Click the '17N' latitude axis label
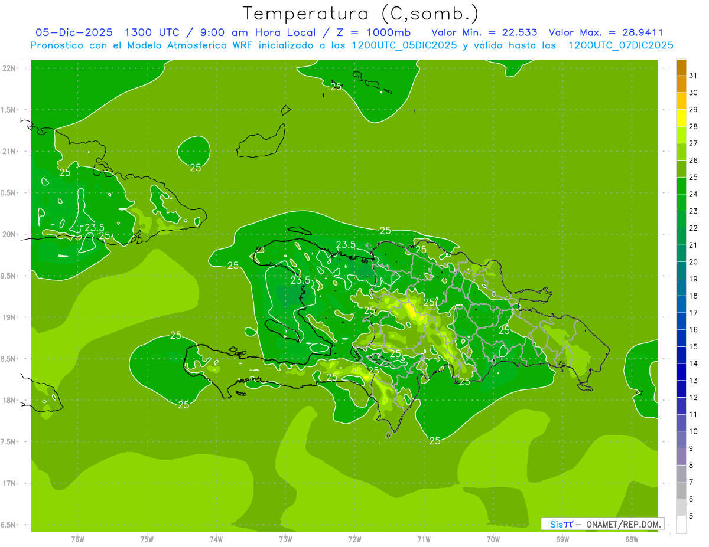The height and width of the screenshot is (547, 709). [9, 484]
